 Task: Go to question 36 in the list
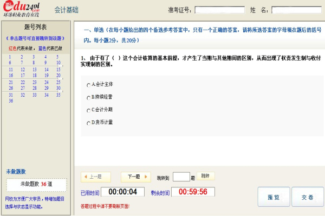pos(11,101)
